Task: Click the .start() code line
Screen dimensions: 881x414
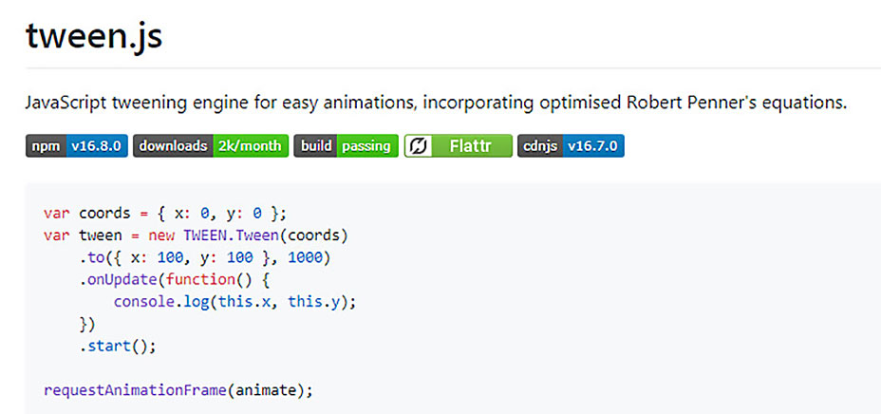Action: (118, 346)
